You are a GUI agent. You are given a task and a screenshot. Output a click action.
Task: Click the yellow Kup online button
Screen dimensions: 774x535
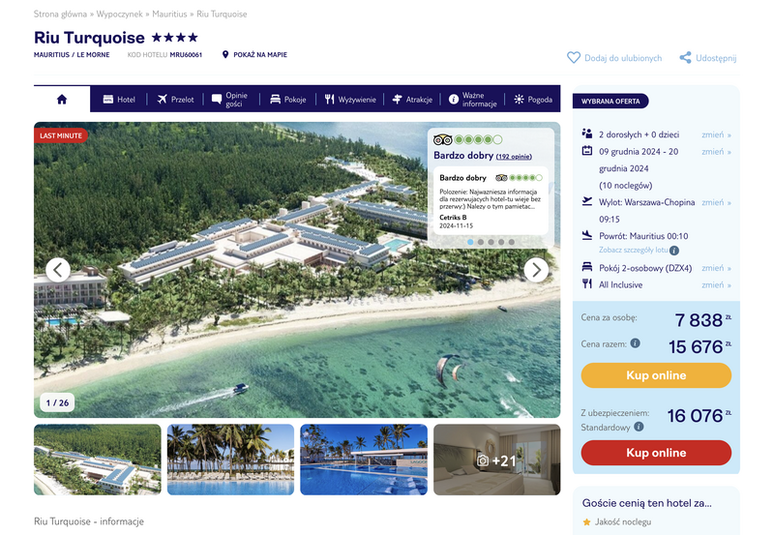pyautogui.click(x=656, y=375)
